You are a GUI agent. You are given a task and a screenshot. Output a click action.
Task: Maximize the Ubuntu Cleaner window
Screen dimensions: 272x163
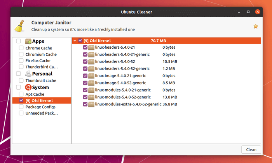click(x=248, y=12)
